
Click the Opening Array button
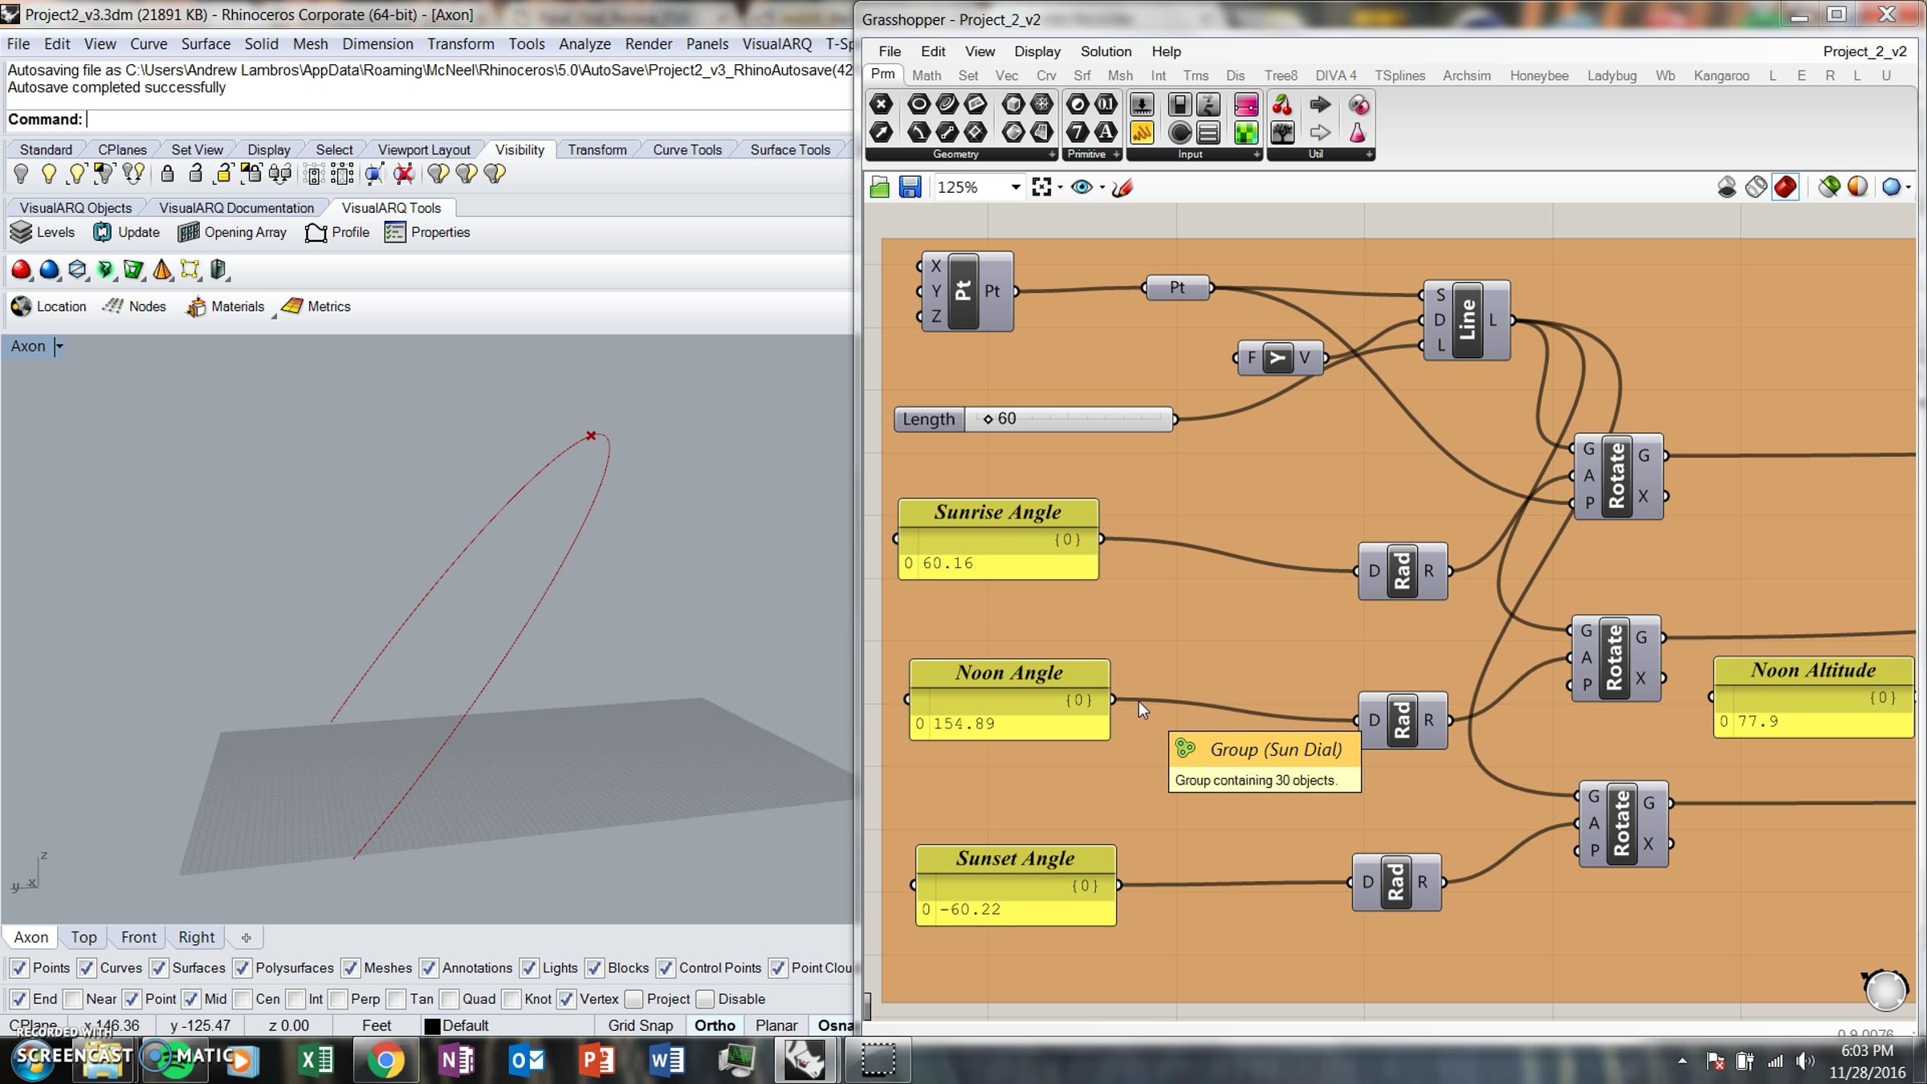coord(233,232)
